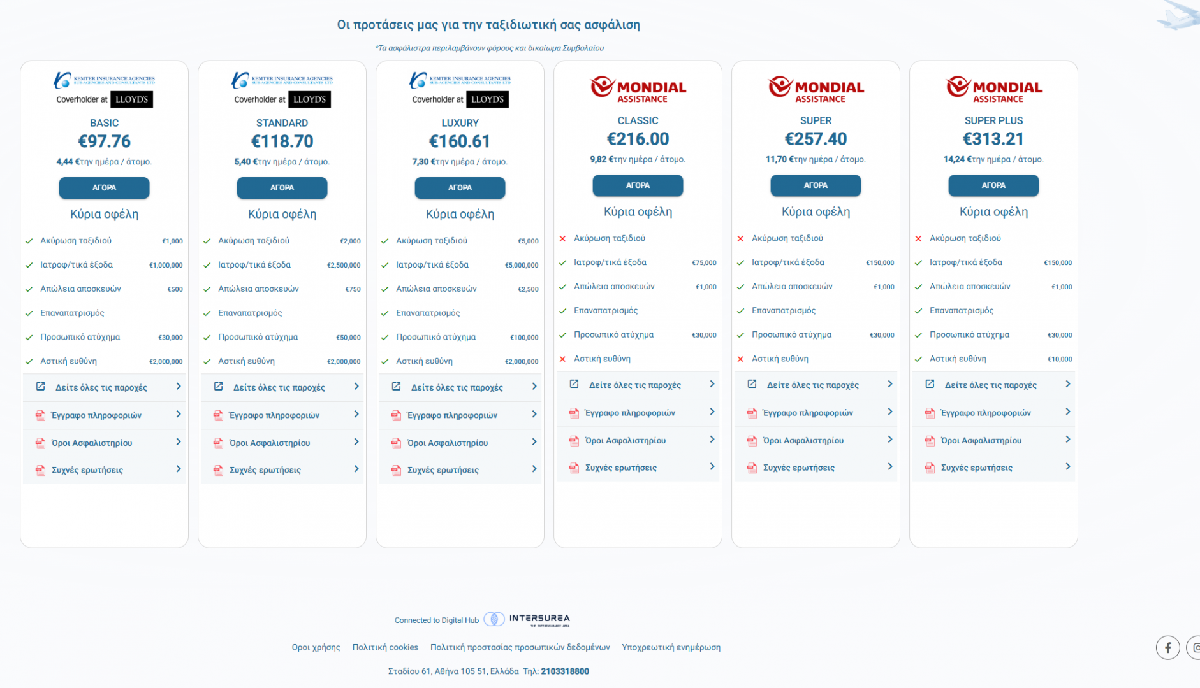Click the PDF icon for BASIC Όροι Ασφαλιστηρίου
The image size is (1200, 688).
[40, 443]
